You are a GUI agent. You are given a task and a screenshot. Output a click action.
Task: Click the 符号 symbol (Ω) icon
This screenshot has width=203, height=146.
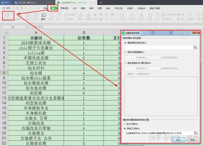tap(150, 16)
